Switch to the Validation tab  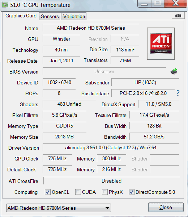pos(74,16)
